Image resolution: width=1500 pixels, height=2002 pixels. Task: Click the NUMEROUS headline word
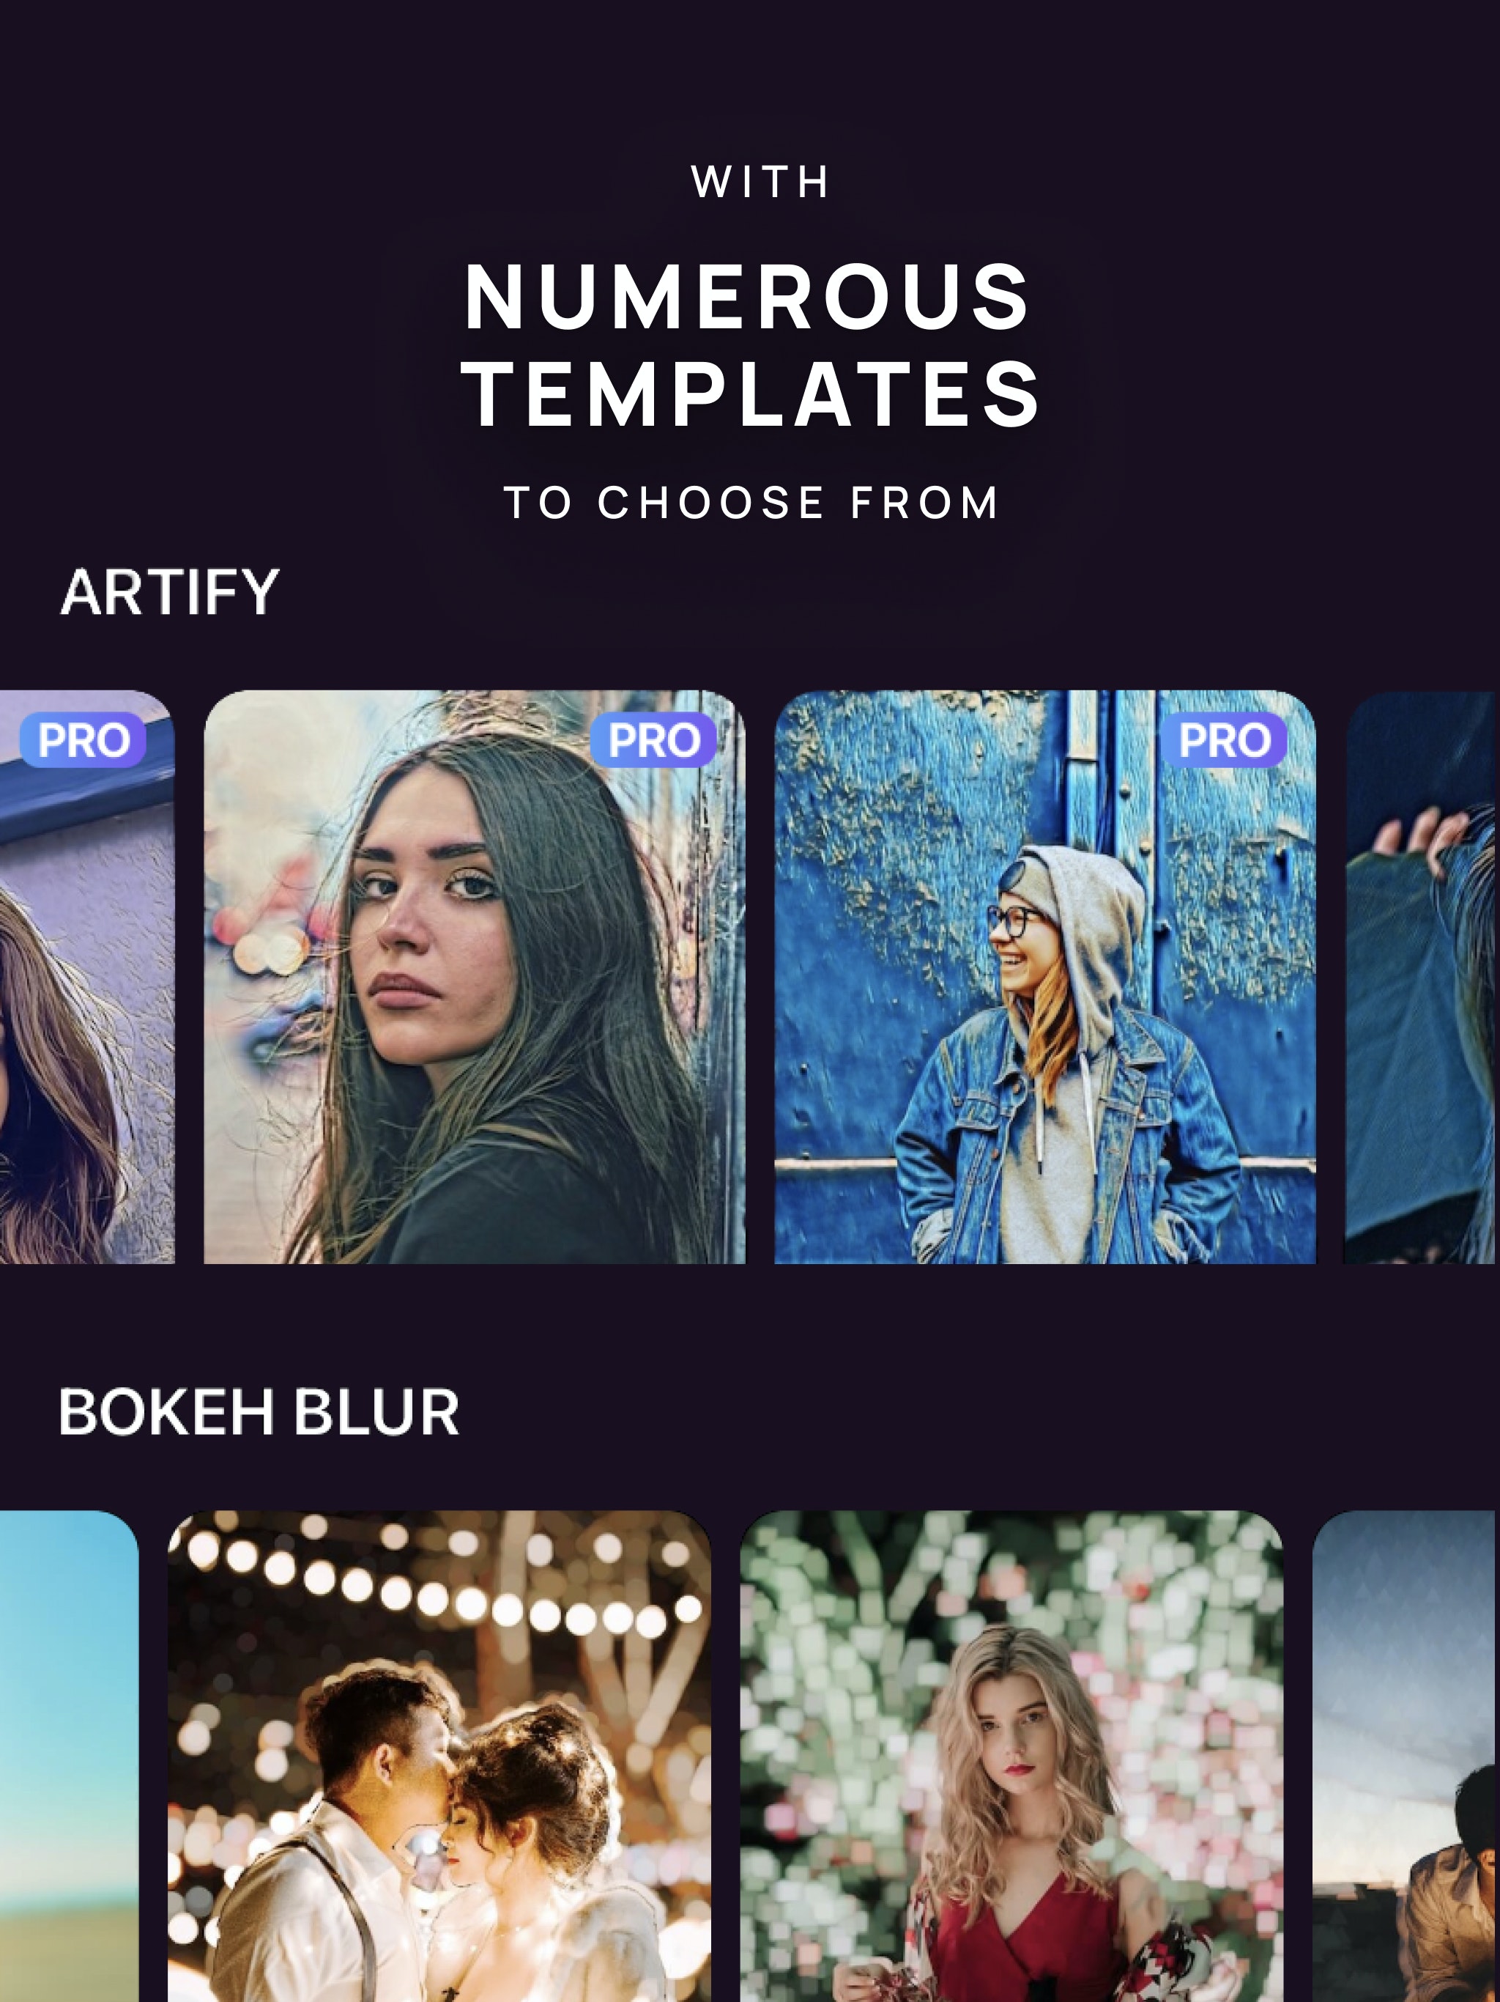point(747,297)
